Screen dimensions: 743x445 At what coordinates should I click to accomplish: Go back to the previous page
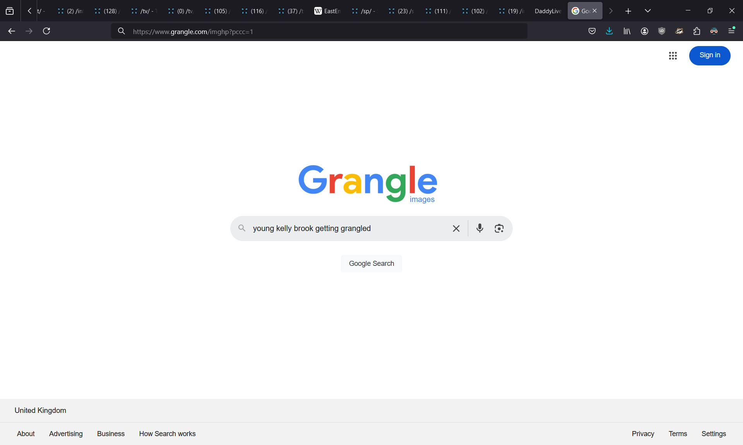point(12,31)
